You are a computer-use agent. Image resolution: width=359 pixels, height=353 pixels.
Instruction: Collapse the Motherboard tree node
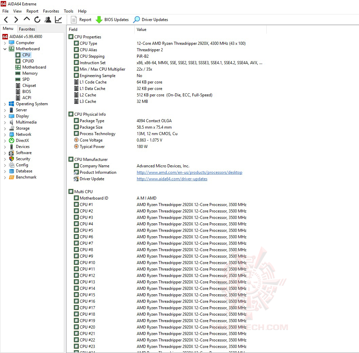[5, 49]
